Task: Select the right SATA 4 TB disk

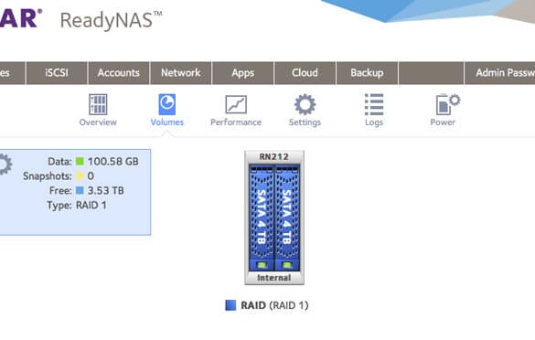Action: (x=287, y=218)
